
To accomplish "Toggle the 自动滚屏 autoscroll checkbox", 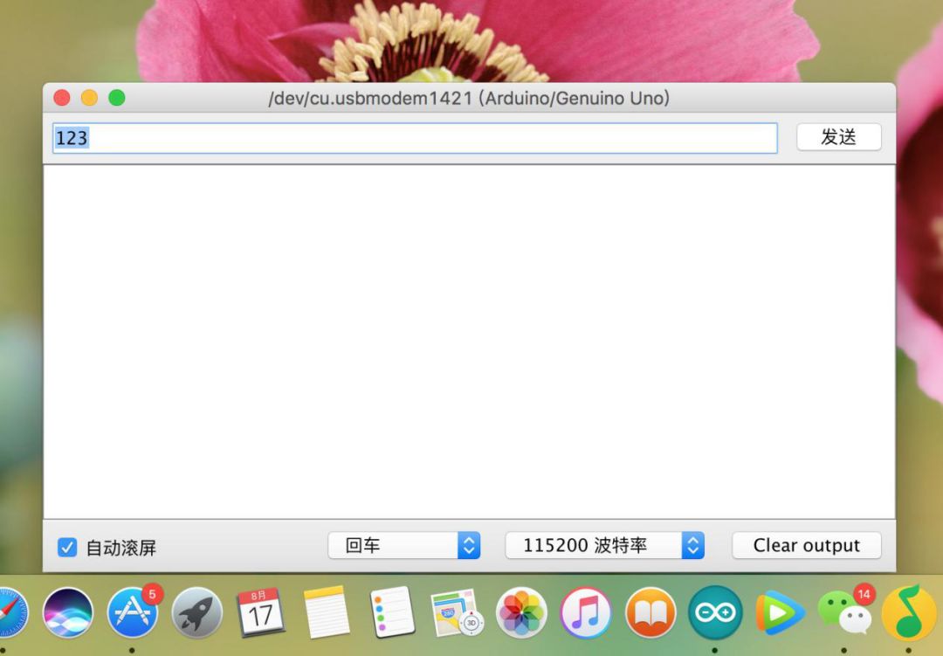I will tap(66, 547).
